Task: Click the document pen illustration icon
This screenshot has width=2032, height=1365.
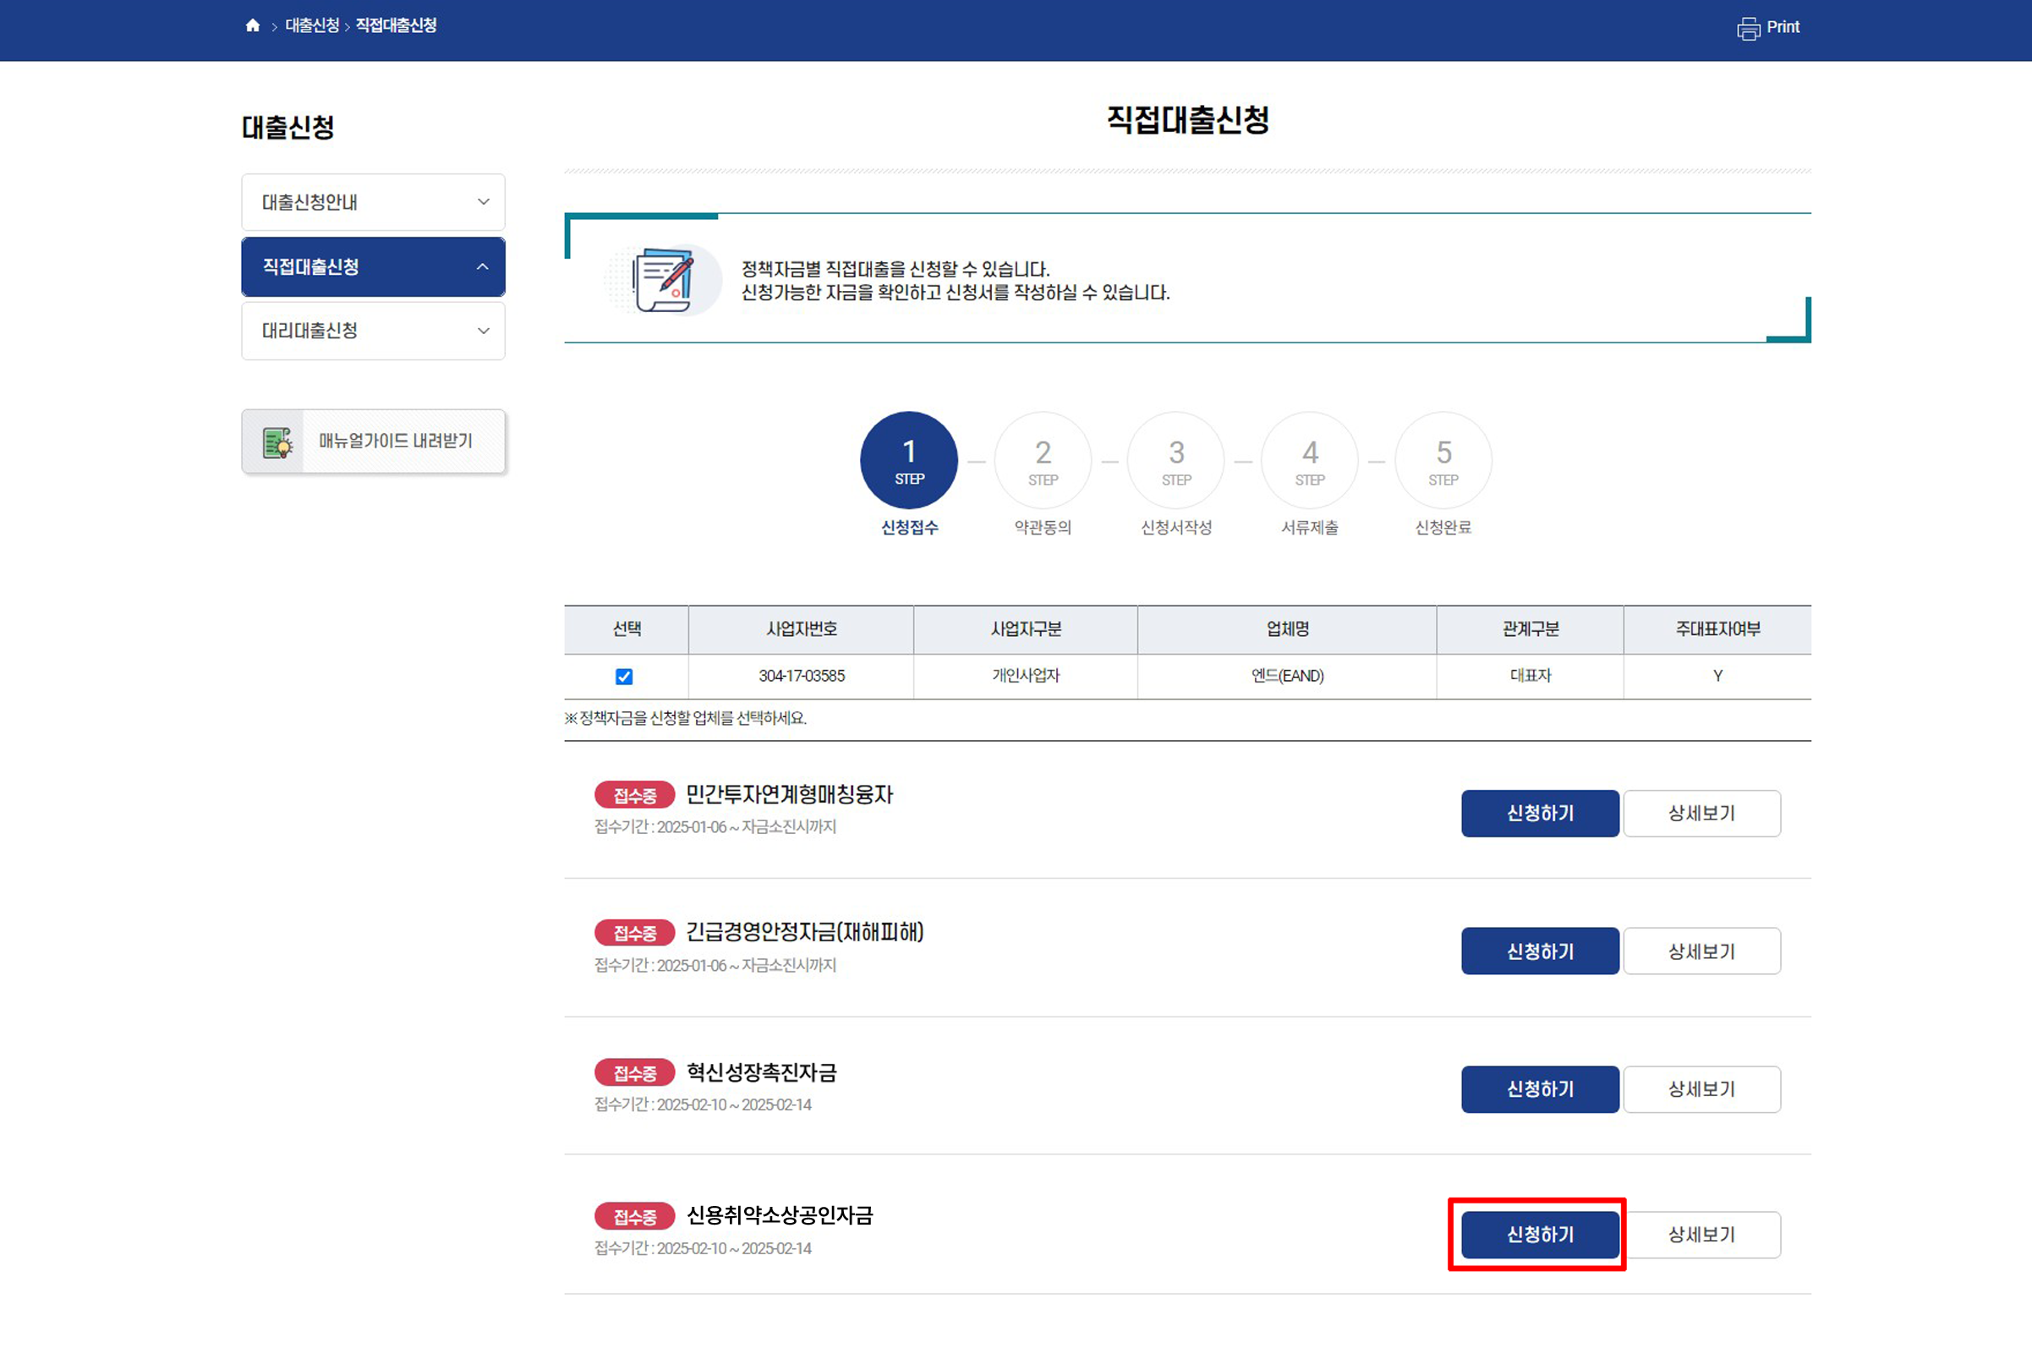Action: pos(665,280)
